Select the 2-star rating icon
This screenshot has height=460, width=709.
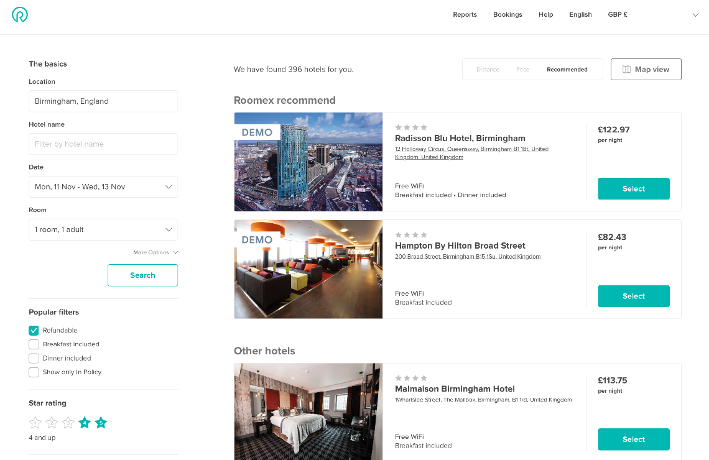[x=52, y=423]
